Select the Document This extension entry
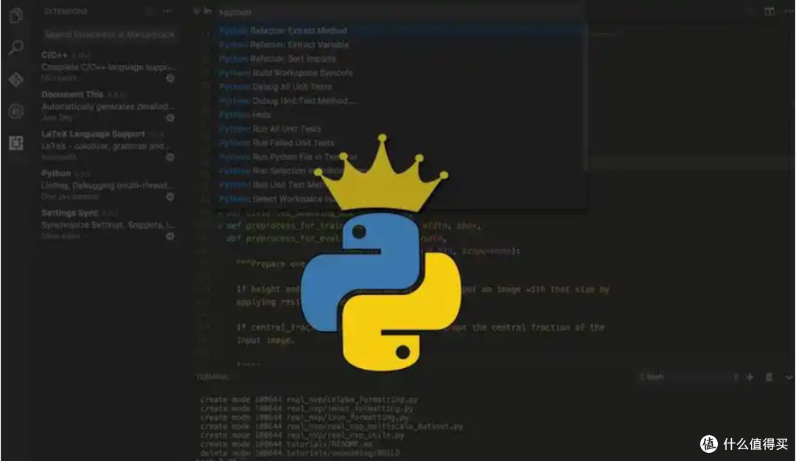The width and height of the screenshot is (796, 461). pyautogui.click(x=108, y=105)
